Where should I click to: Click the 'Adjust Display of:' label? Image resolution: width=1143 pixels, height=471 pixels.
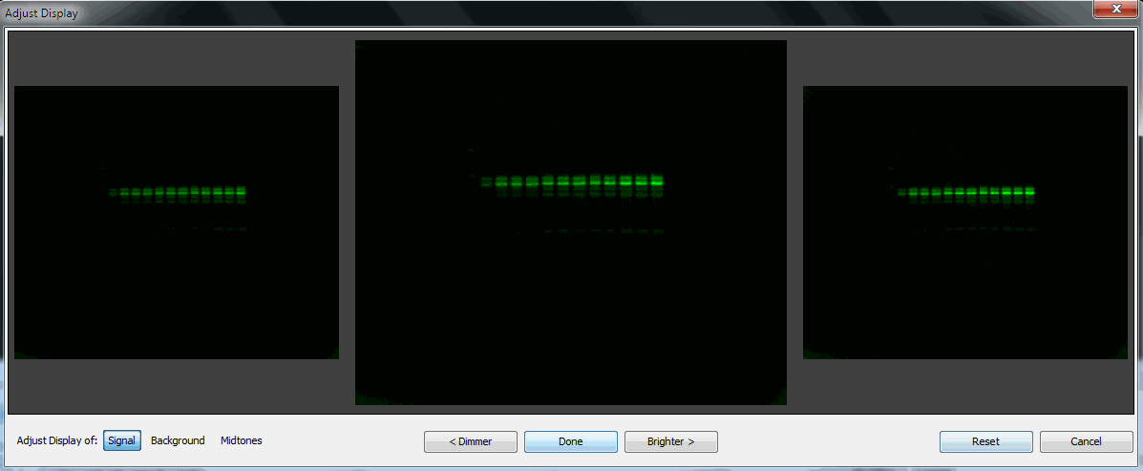(56, 440)
